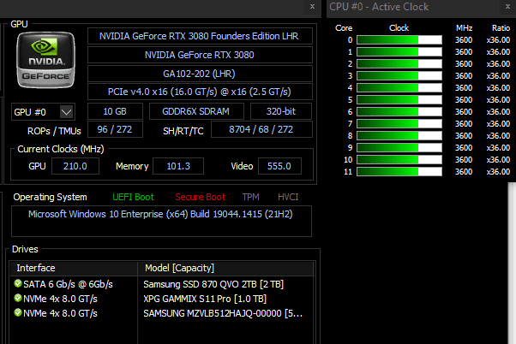Click the 320-bit bus width field
This screenshot has width=516, height=344.
coord(281,111)
